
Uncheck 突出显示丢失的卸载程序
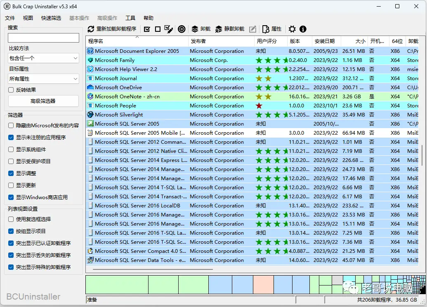point(11,255)
